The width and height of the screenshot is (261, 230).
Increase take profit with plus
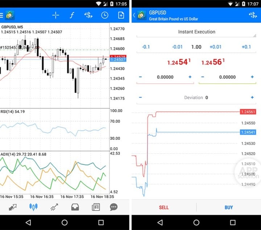tap(252, 77)
